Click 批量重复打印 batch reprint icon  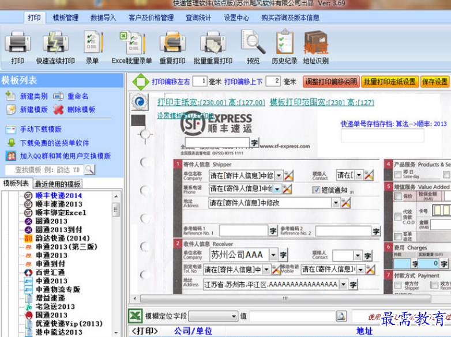tap(213, 42)
